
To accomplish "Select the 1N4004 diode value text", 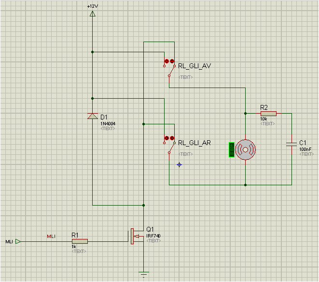I will coord(108,124).
